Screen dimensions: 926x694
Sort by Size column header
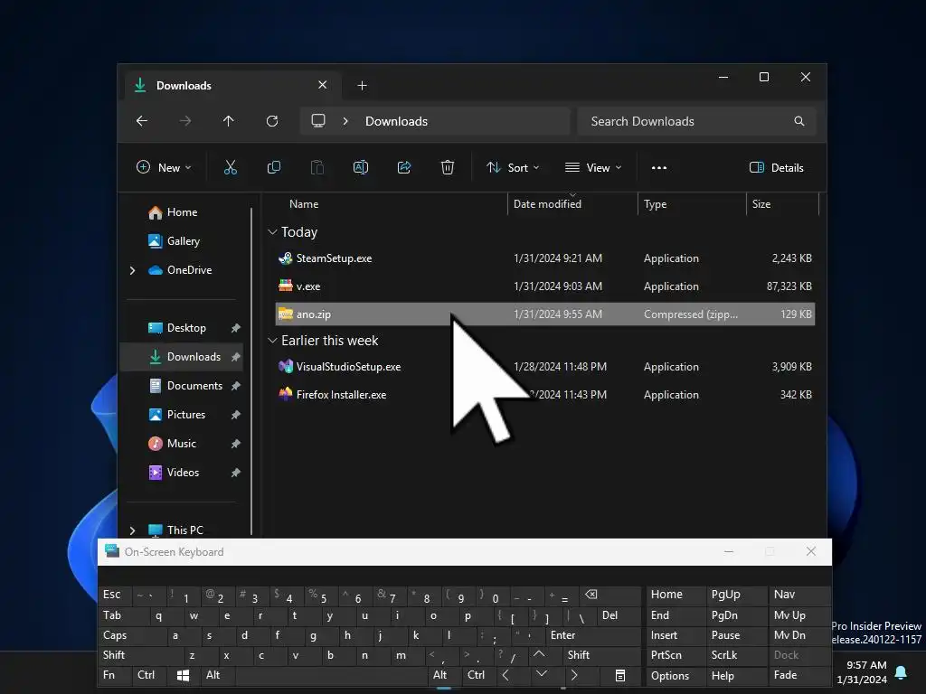pos(761,204)
